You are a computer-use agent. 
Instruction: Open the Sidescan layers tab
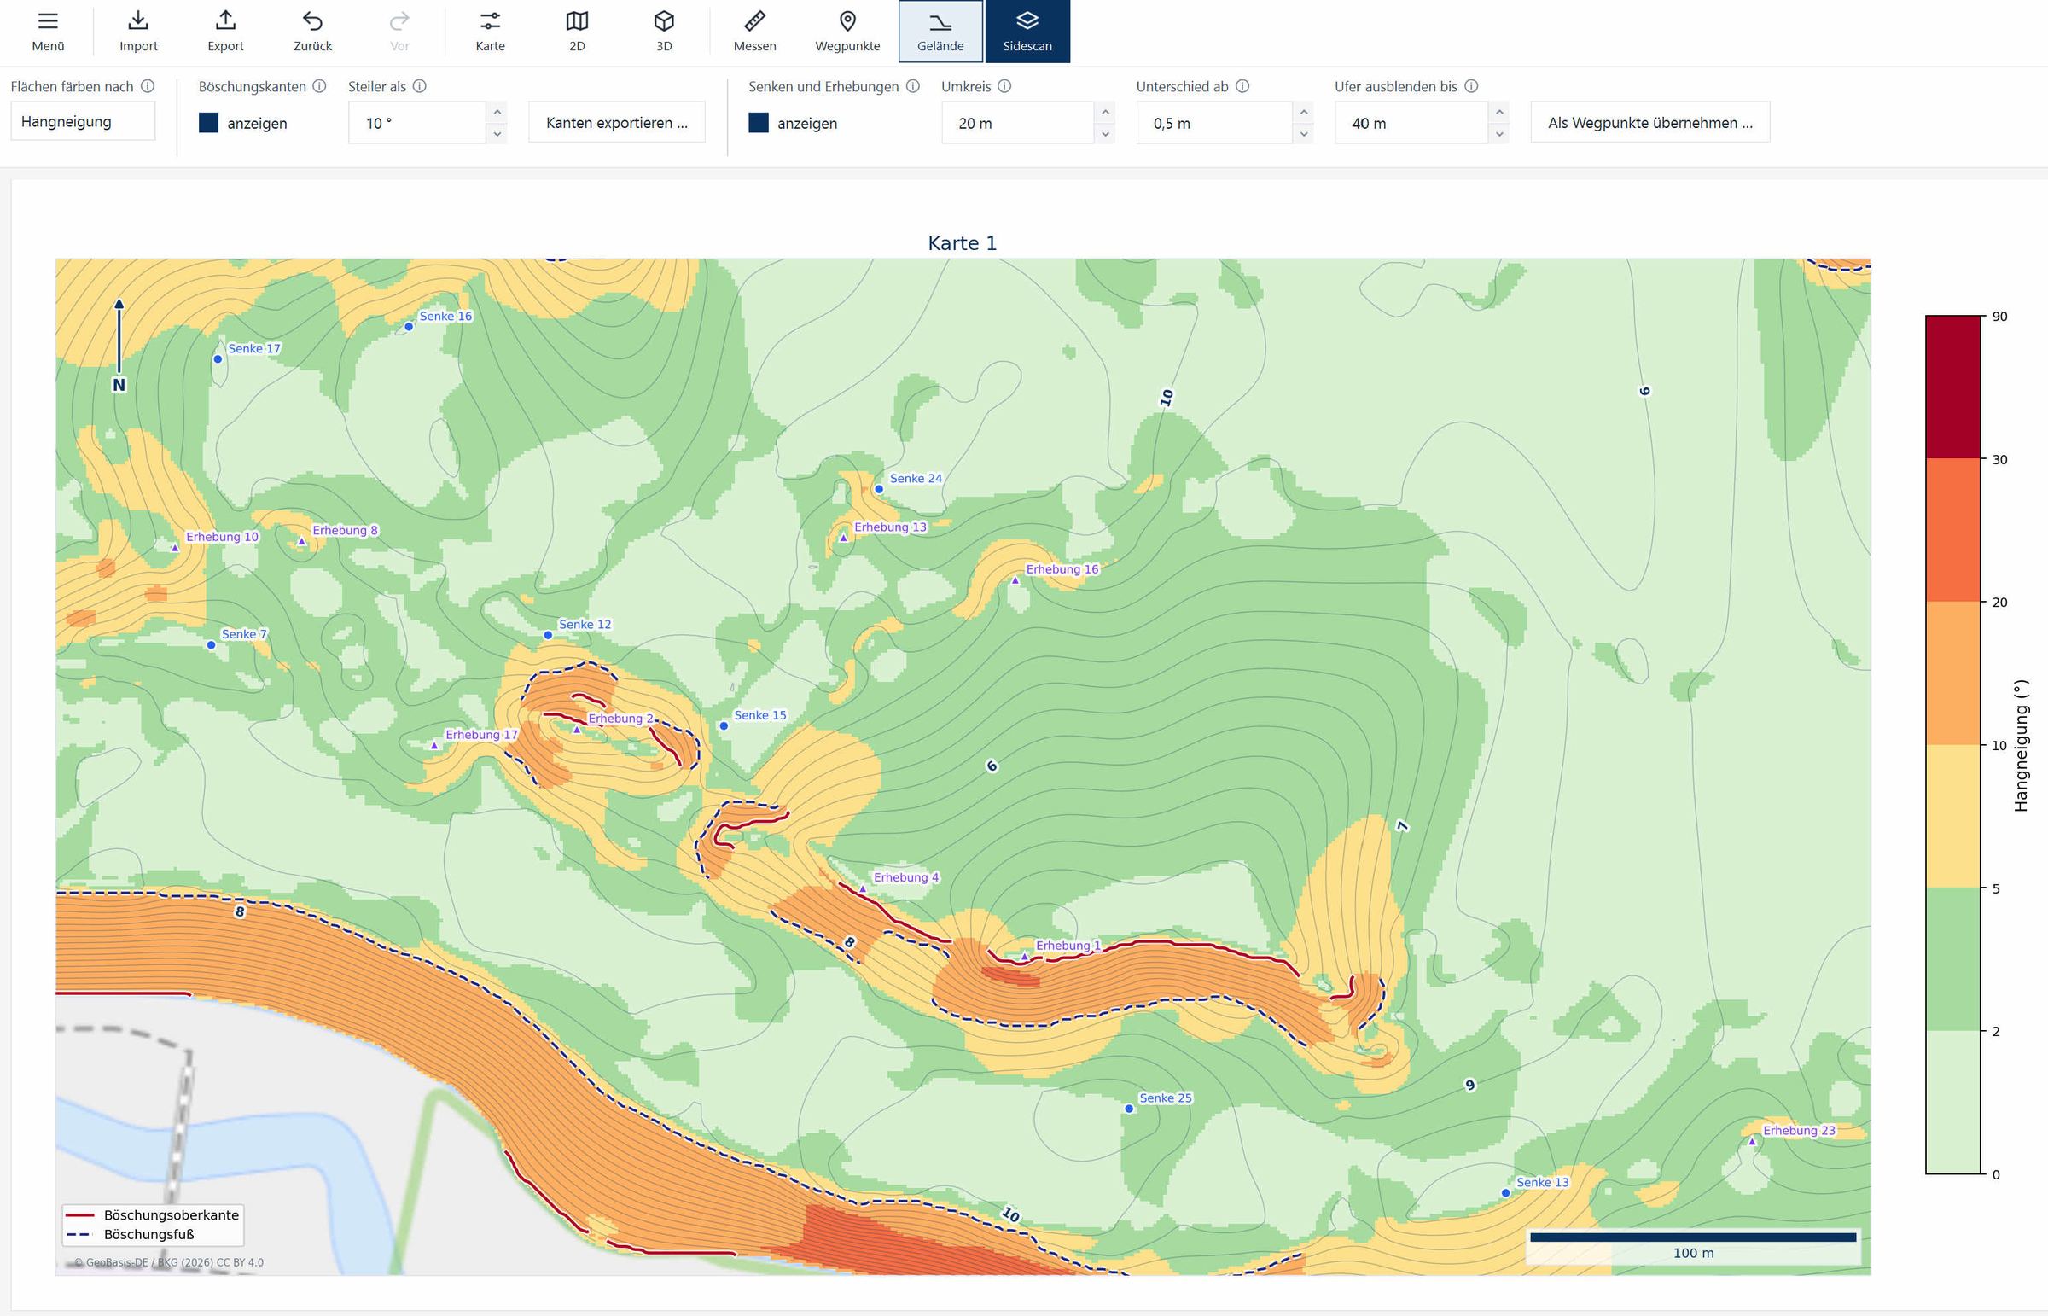1028,32
